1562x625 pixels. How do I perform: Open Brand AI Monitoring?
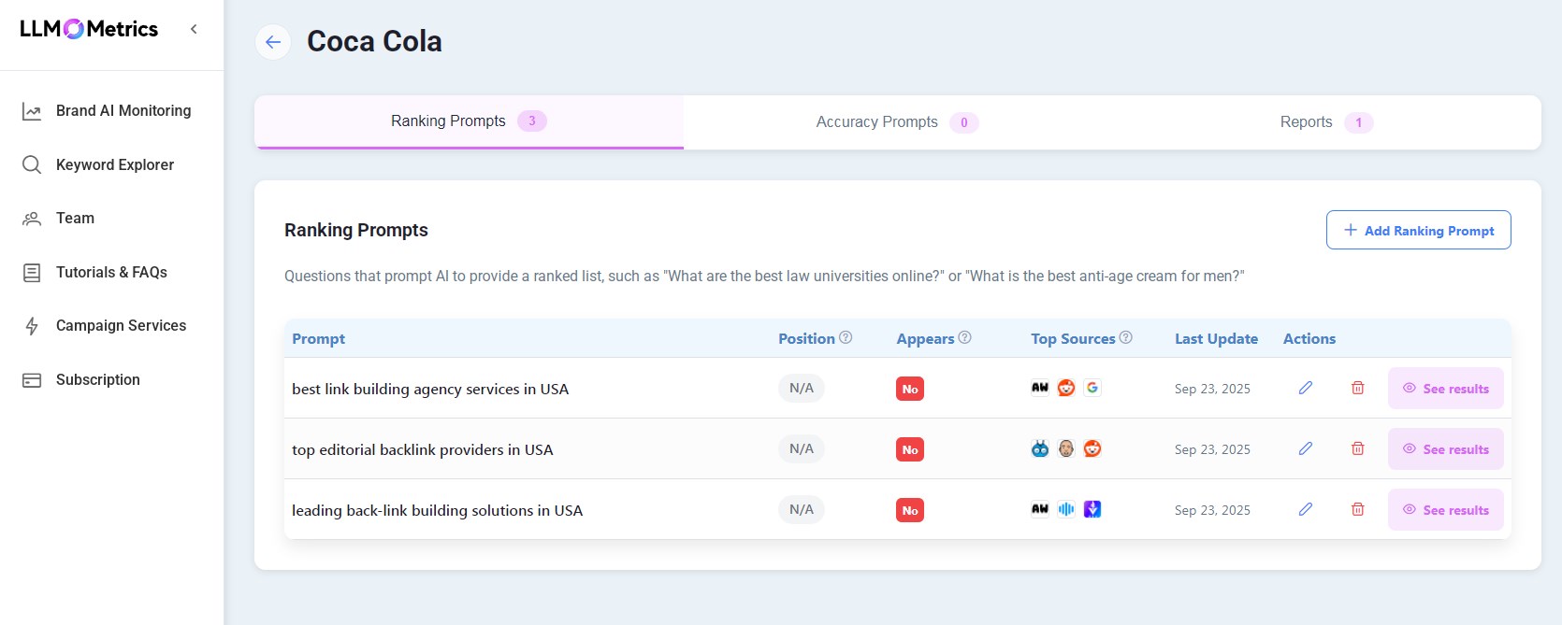(123, 111)
